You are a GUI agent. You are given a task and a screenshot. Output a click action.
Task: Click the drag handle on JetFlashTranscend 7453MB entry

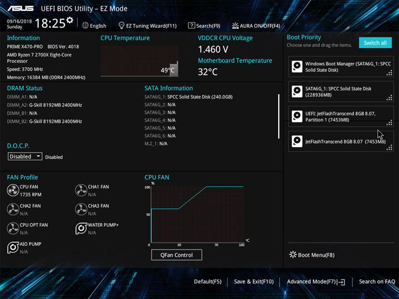click(x=390, y=148)
